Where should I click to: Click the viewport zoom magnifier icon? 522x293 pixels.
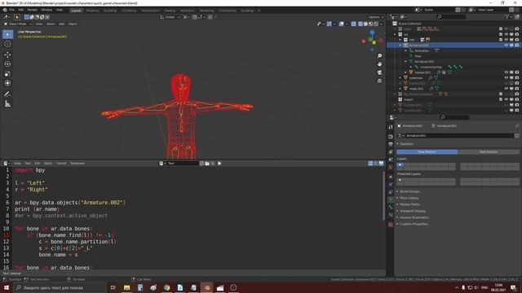pyautogui.click(x=379, y=56)
